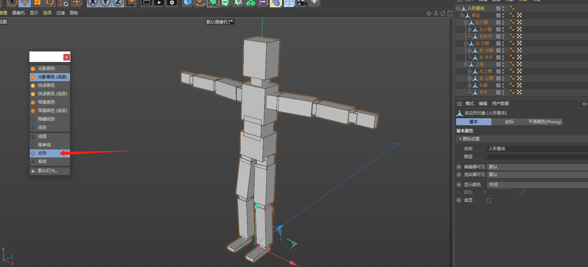Choose 默认灯光... menu entry
The width and height of the screenshot is (588, 267).
point(50,171)
